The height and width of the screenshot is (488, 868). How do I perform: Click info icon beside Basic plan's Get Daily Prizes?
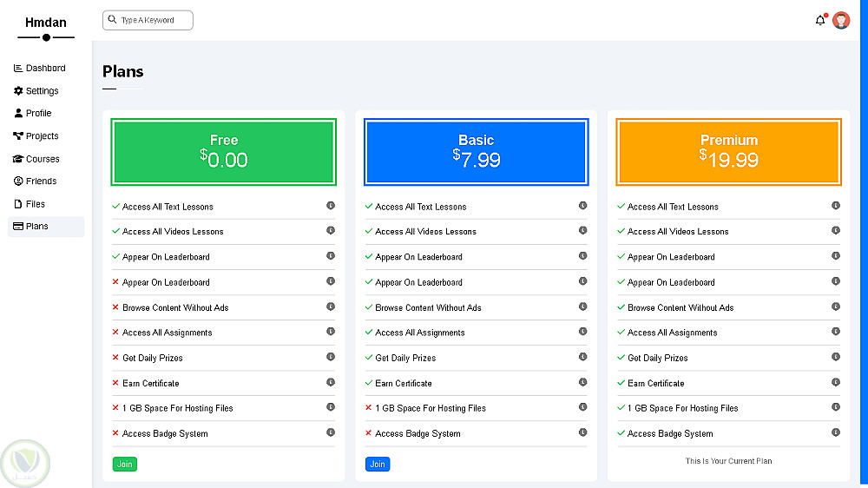coord(583,357)
